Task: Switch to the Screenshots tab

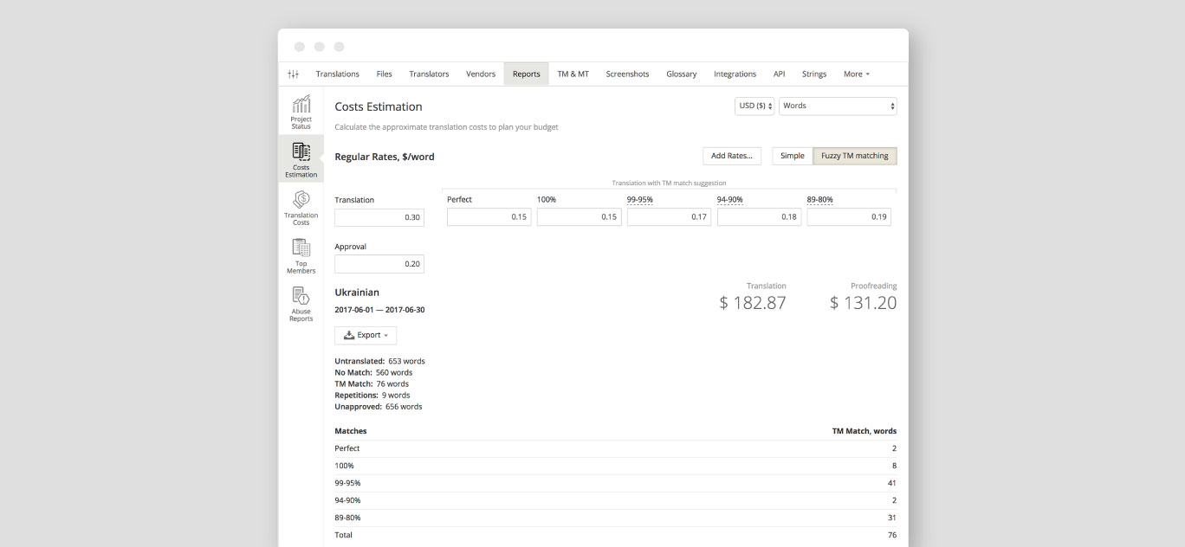Action: [x=626, y=74]
